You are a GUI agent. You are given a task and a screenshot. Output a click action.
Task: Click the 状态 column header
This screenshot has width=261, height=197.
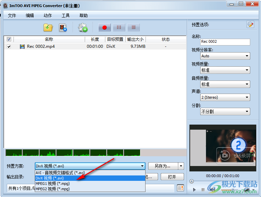(x=166, y=39)
